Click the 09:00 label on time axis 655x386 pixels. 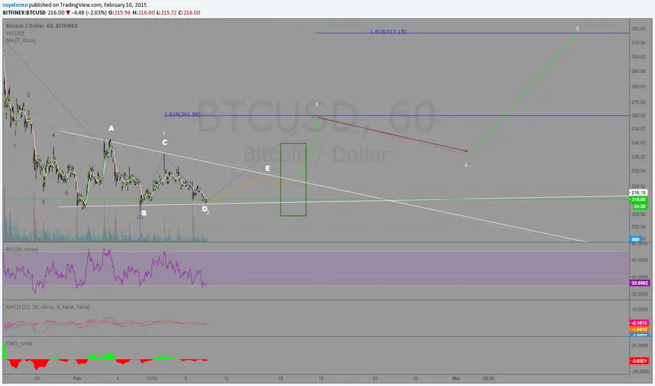(x=488, y=378)
